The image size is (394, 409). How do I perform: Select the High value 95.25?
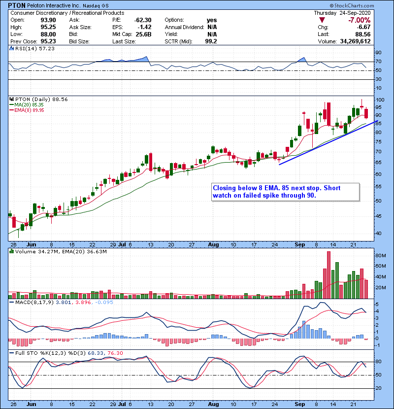(x=48, y=27)
